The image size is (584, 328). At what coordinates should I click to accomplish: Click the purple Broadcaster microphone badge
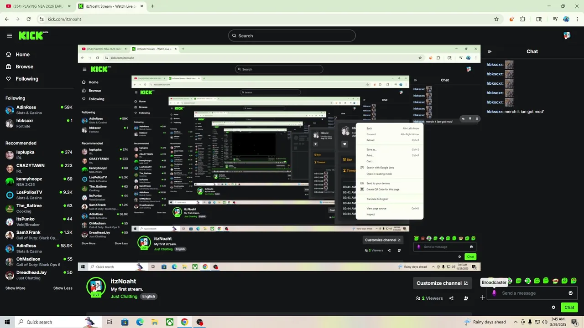point(494,293)
